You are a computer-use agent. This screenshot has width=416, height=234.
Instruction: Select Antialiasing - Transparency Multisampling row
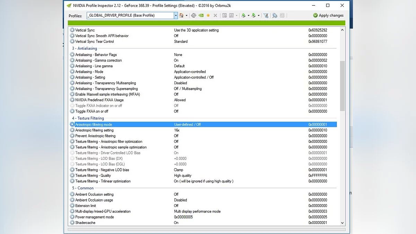[x=203, y=83]
